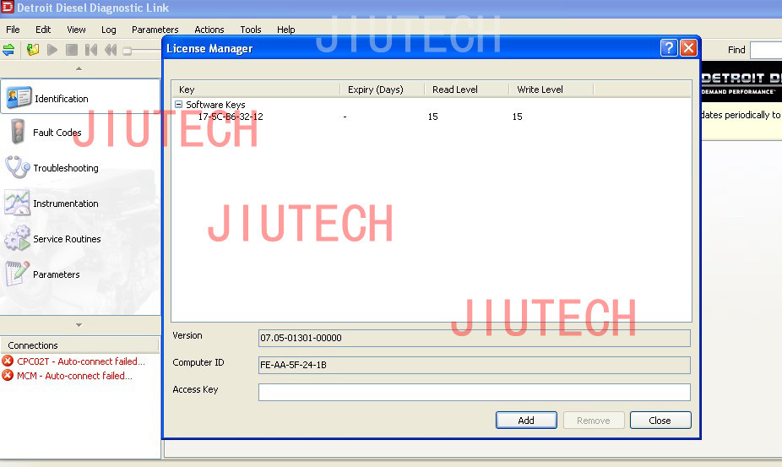The height and width of the screenshot is (467, 782).
Task: Click the Connections panel header
Action: (x=79, y=345)
